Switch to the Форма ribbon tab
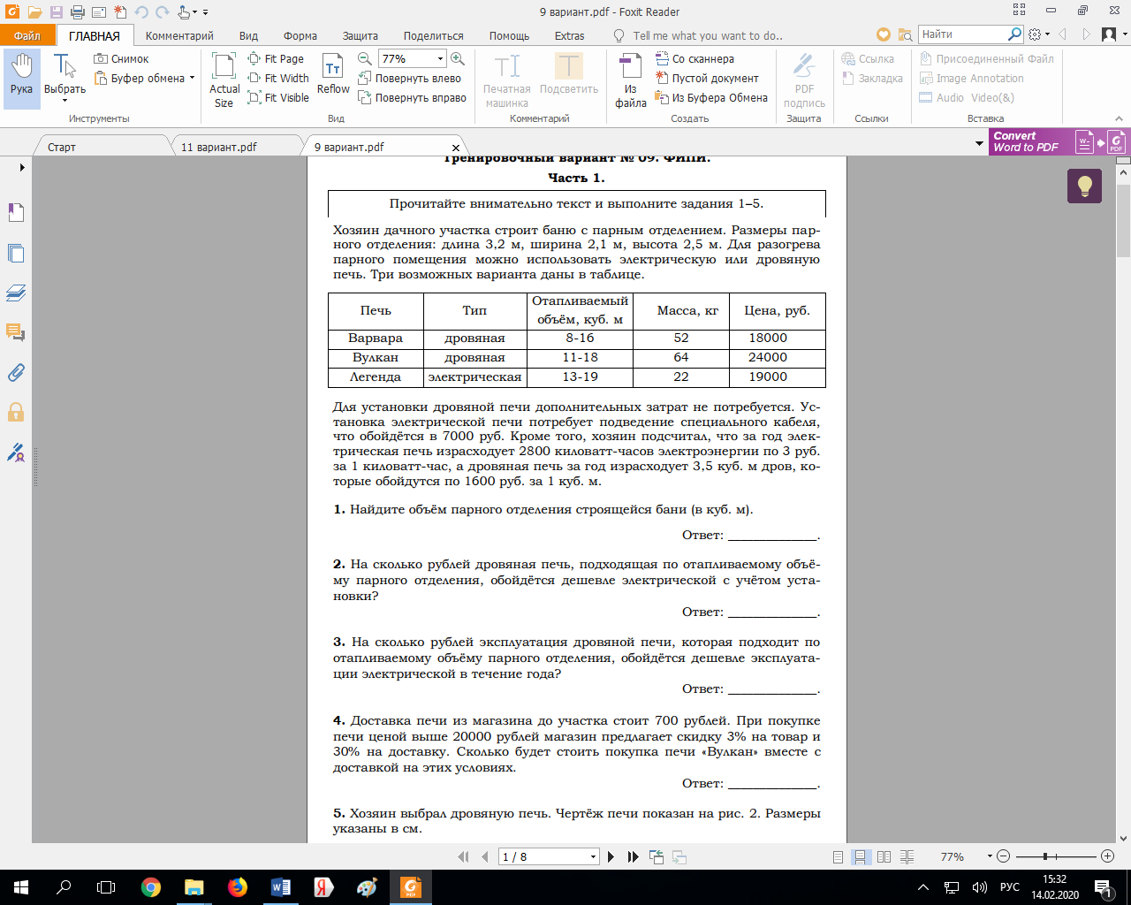 (300, 36)
